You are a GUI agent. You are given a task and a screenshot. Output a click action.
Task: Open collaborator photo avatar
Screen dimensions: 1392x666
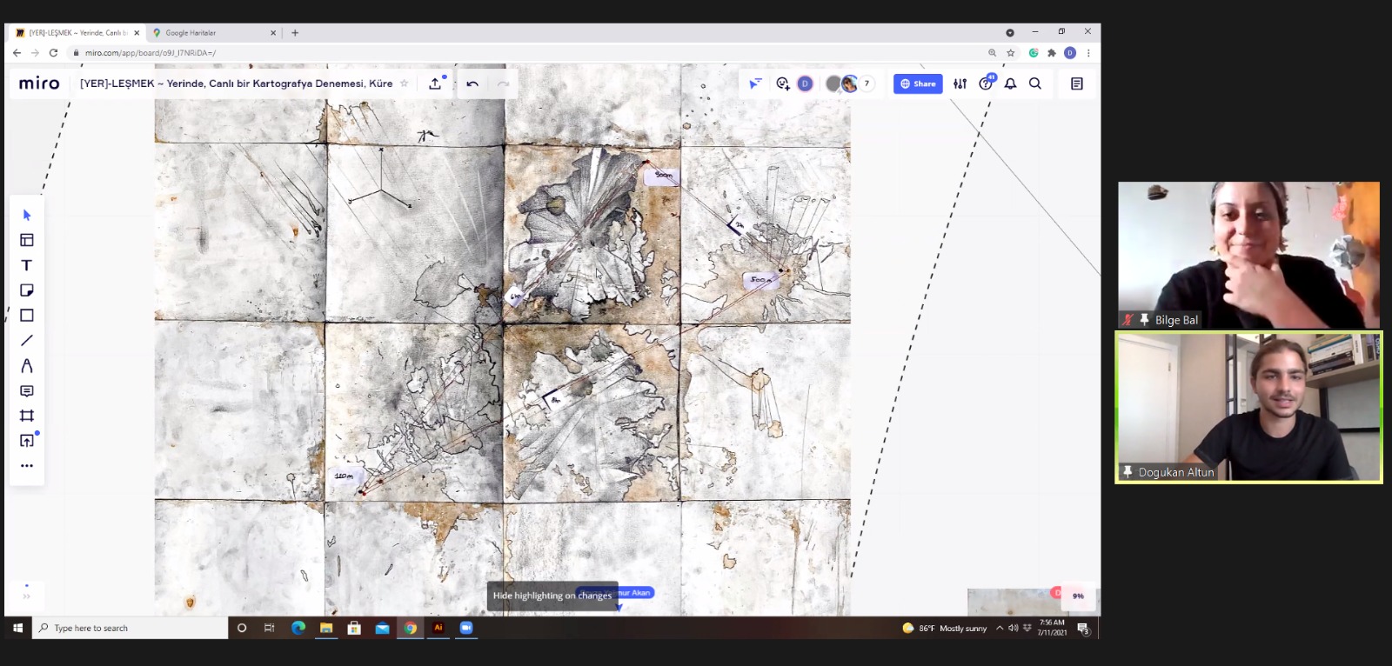[x=849, y=83]
